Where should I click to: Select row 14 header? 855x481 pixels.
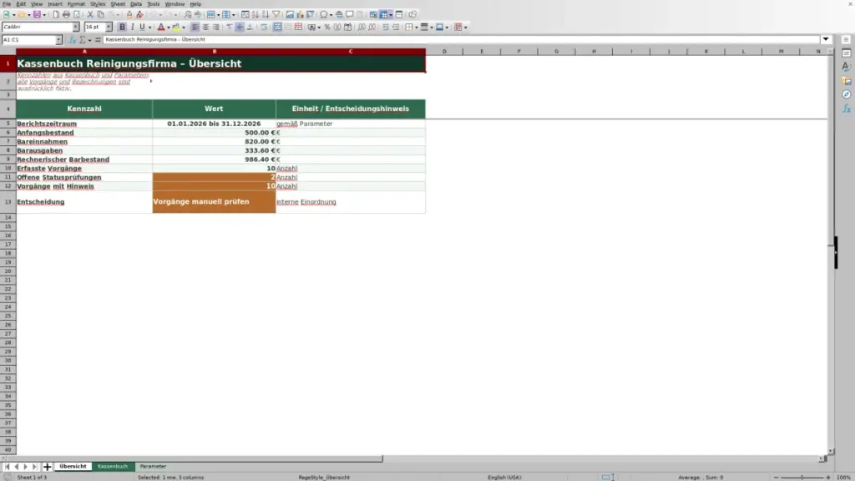click(x=8, y=218)
